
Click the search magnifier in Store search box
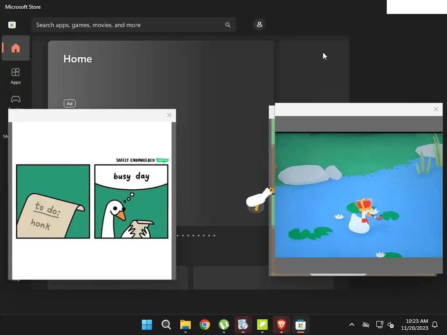(x=228, y=25)
